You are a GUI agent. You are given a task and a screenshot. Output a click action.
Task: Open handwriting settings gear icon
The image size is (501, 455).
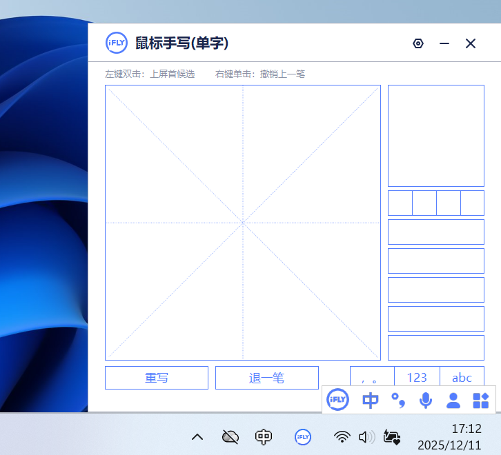click(x=417, y=43)
